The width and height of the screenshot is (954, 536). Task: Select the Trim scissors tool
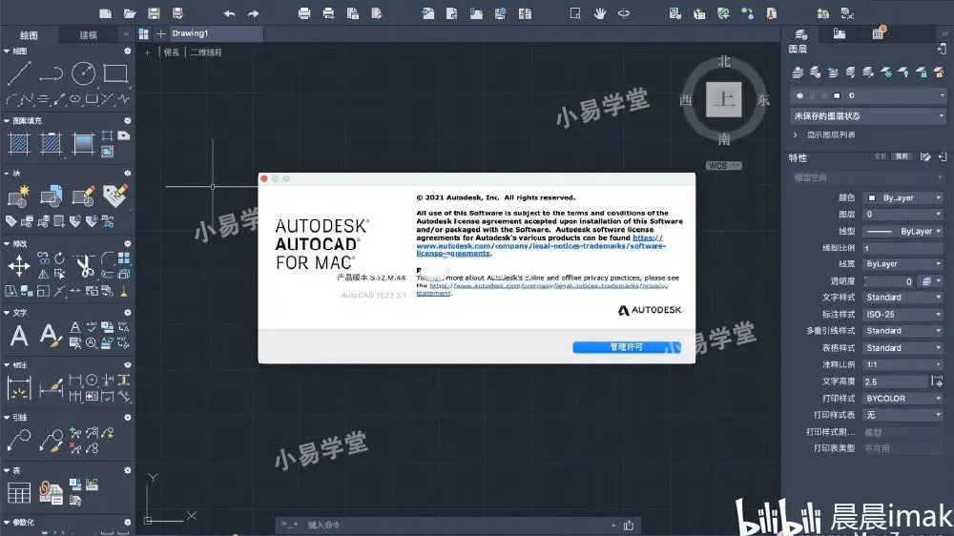click(85, 264)
